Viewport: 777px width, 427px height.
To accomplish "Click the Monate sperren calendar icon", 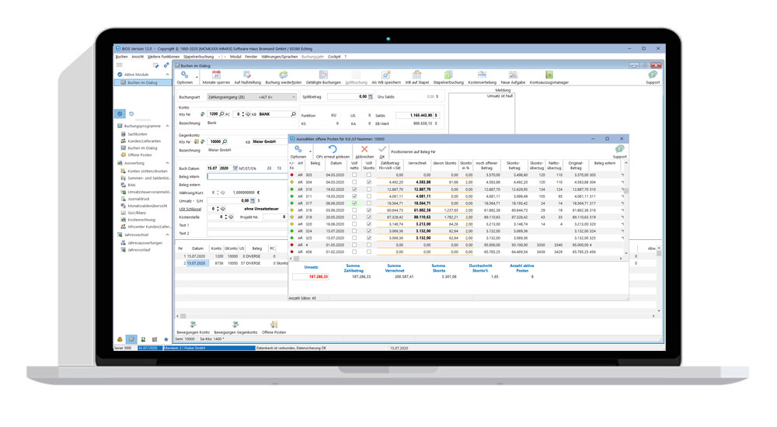I will coord(216,75).
